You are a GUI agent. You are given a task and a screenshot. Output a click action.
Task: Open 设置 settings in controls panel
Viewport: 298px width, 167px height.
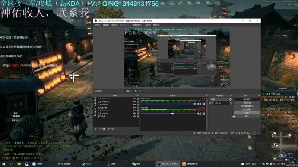[x=247, y=113]
